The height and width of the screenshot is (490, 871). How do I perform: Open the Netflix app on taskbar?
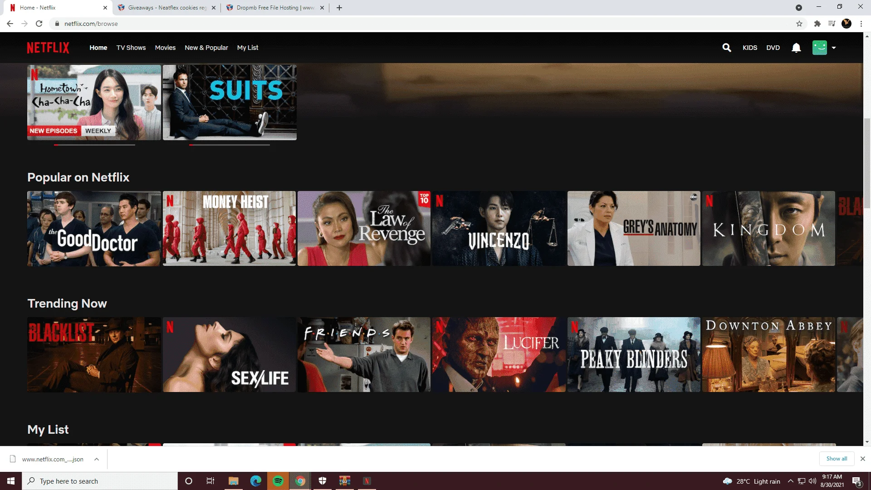(367, 481)
